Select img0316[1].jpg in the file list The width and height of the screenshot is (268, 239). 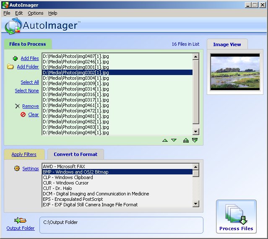tap(117, 94)
